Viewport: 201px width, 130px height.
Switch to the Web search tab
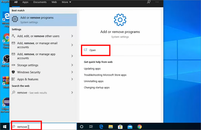coord(54,2)
